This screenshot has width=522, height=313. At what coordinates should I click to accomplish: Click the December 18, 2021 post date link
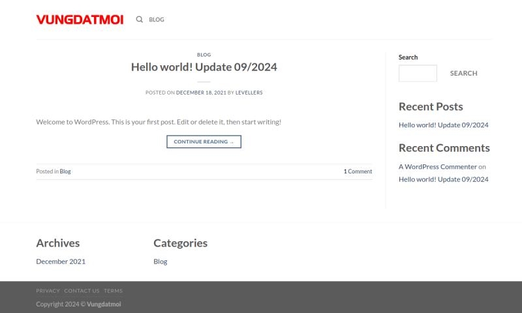[x=201, y=93]
